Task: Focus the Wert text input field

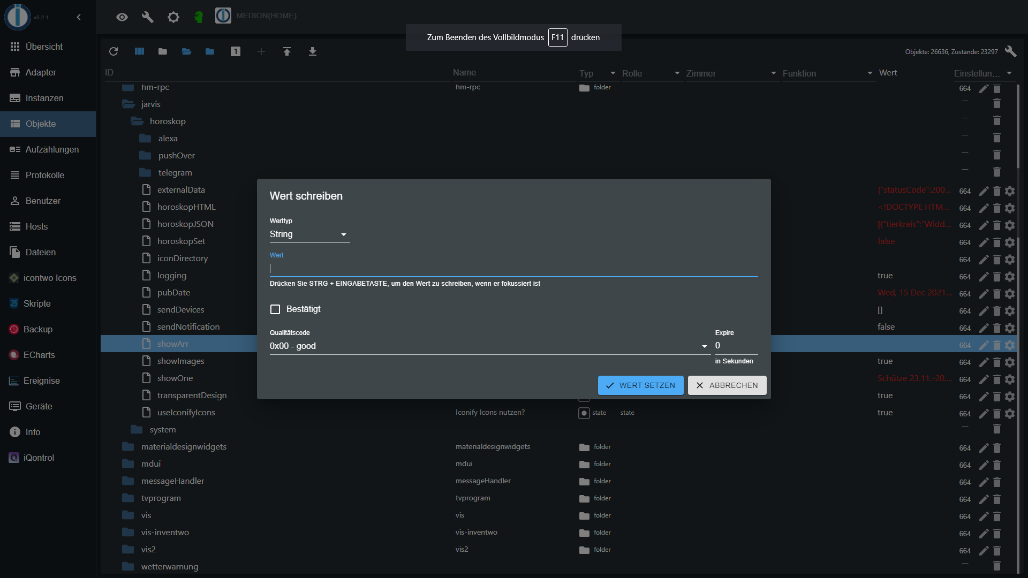Action: (514, 269)
